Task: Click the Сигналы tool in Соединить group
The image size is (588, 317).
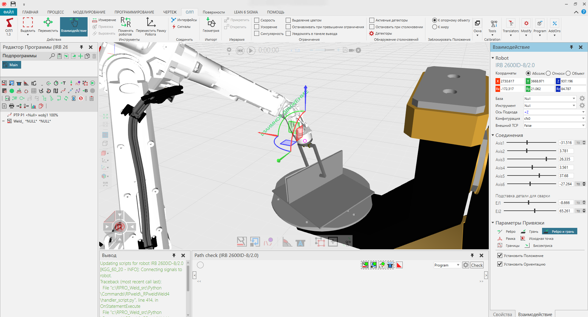Action: pos(183,27)
